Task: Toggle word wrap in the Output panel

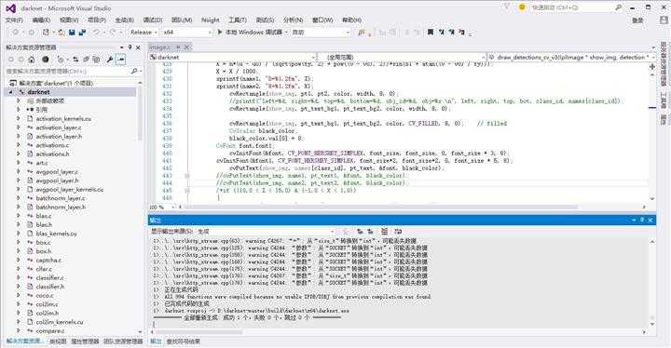Action: 398,232
